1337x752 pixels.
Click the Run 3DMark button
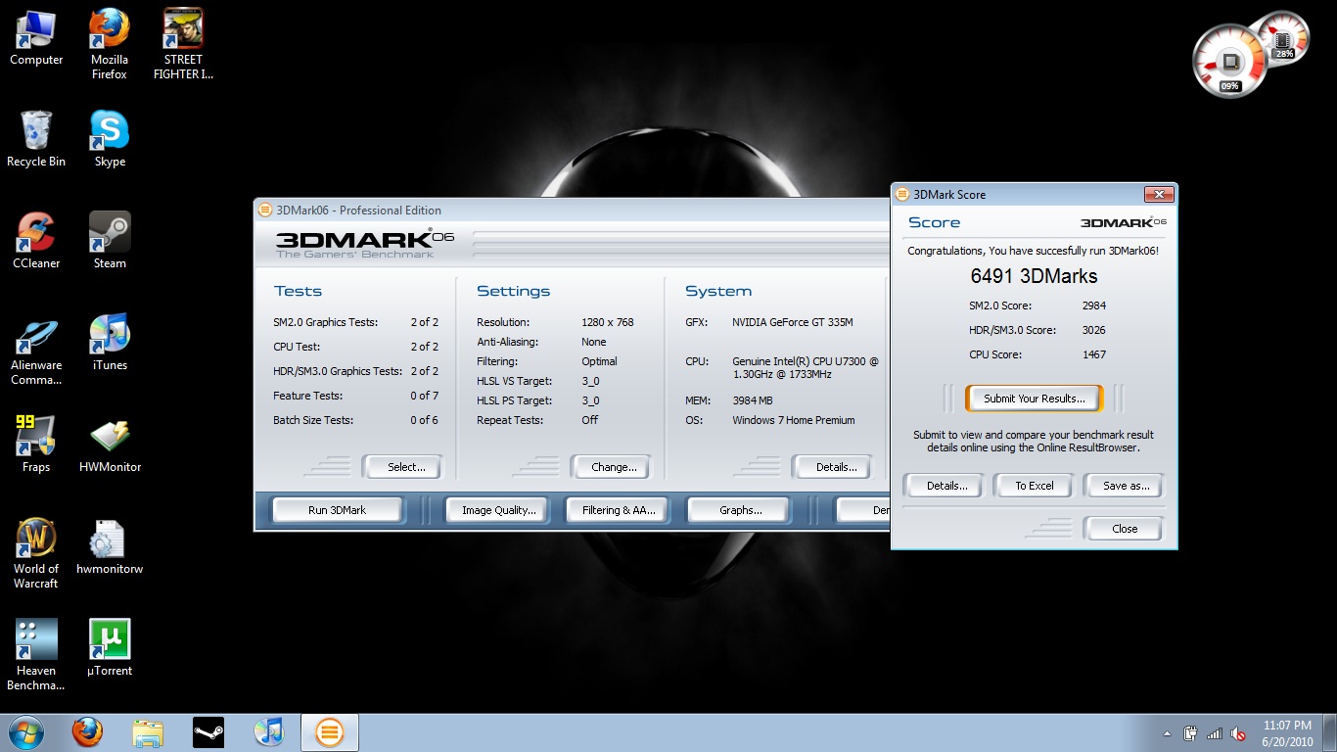point(337,510)
